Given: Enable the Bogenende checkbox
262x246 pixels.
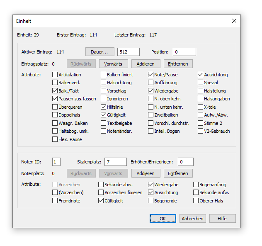Looking at the screenshot, I should (150, 201).
